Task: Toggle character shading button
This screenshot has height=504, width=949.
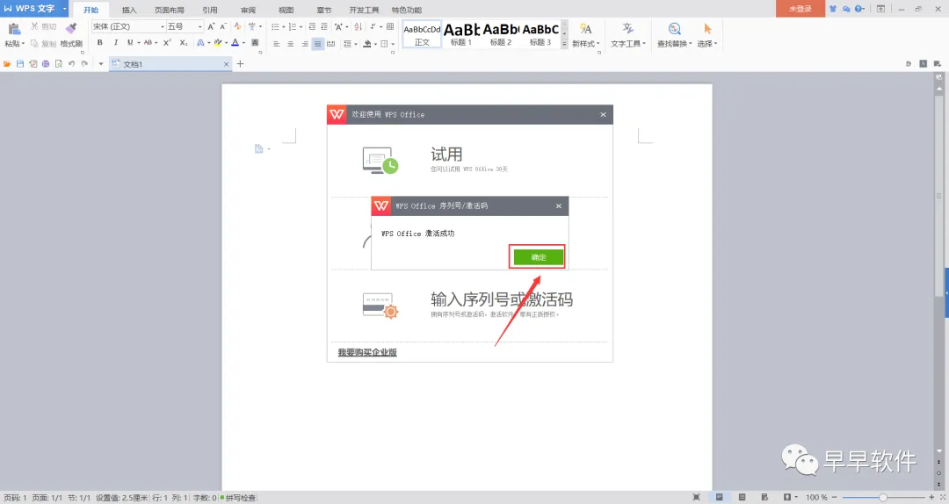Action: tap(255, 43)
